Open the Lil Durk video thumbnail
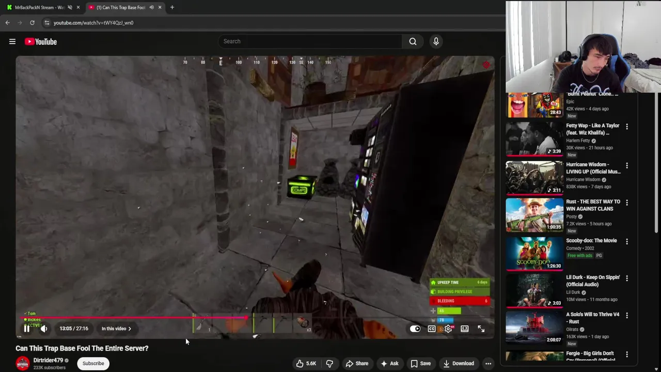The image size is (661, 372). coord(534,291)
